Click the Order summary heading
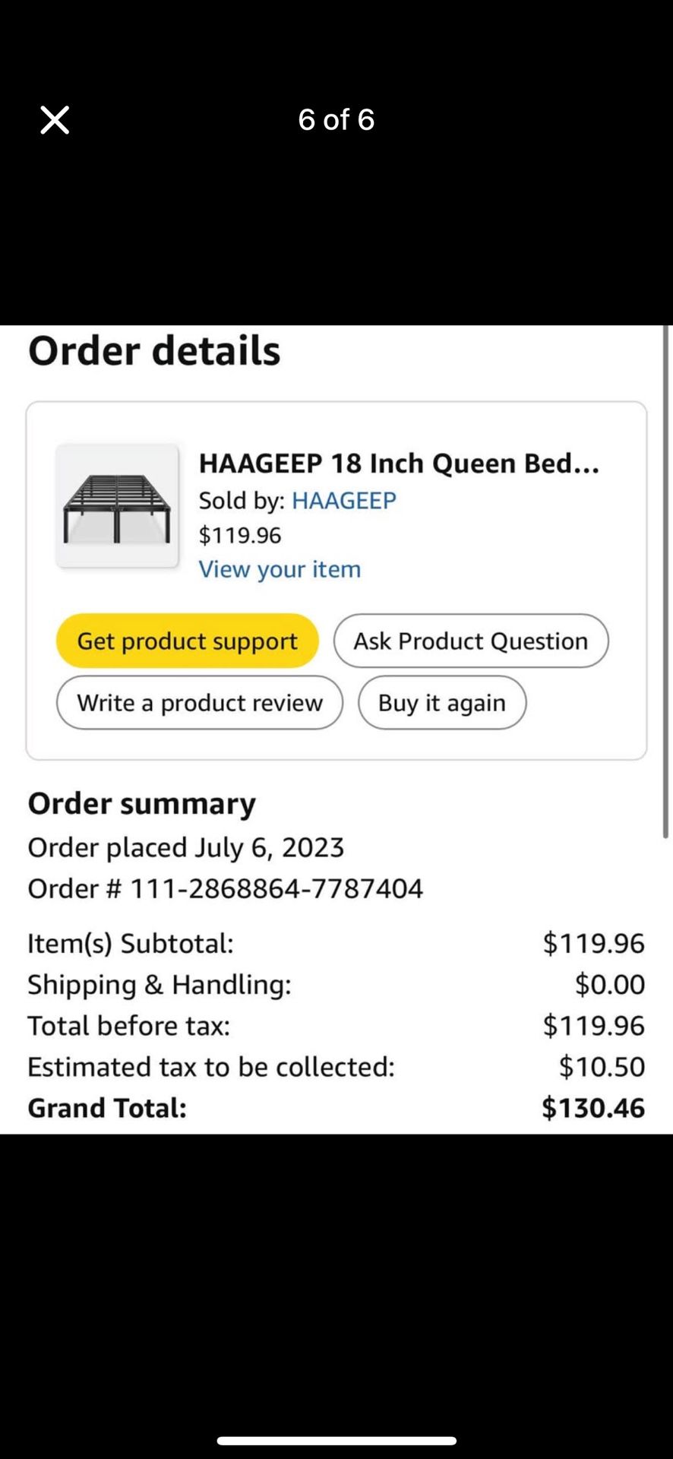This screenshot has width=673, height=1459. pos(142,804)
